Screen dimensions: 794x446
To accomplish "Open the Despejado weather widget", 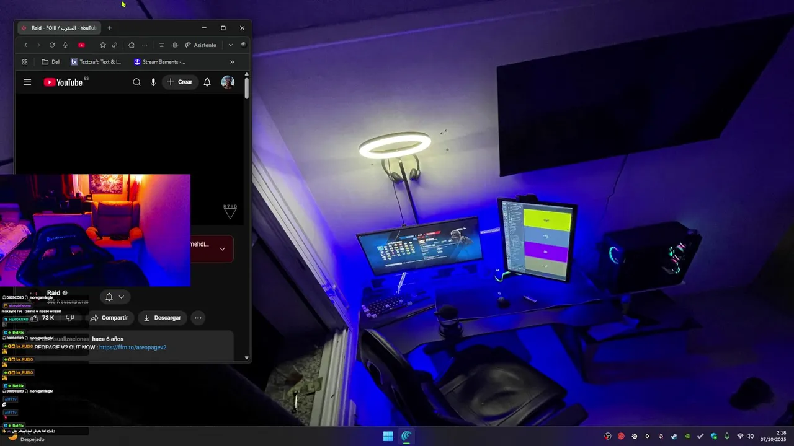I will coord(26,437).
